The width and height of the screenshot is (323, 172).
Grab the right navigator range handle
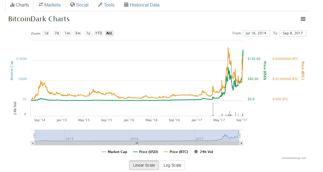(239, 135)
